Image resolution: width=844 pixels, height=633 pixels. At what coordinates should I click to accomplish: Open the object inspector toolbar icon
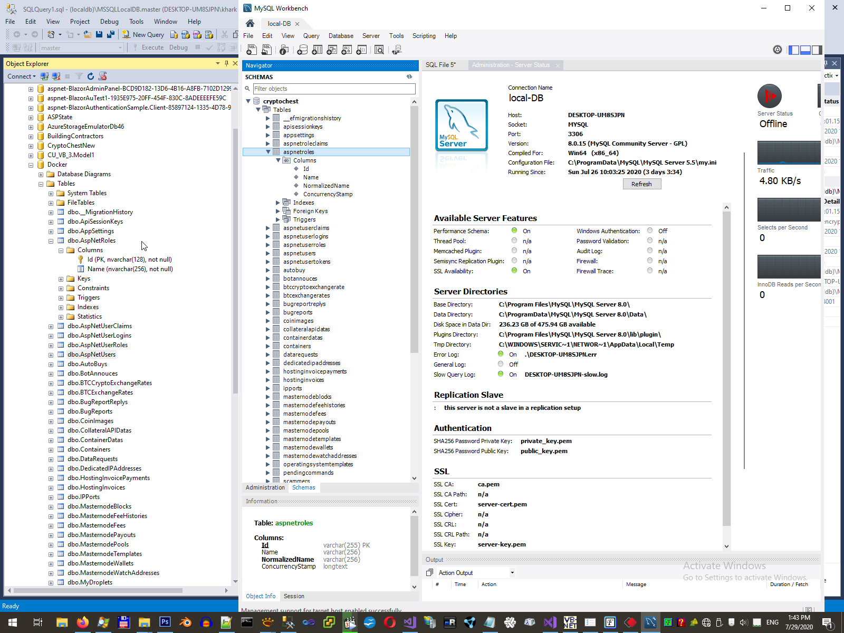coord(284,50)
